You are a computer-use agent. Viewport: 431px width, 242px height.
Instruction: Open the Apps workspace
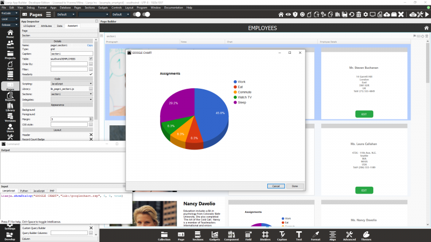(10, 65)
